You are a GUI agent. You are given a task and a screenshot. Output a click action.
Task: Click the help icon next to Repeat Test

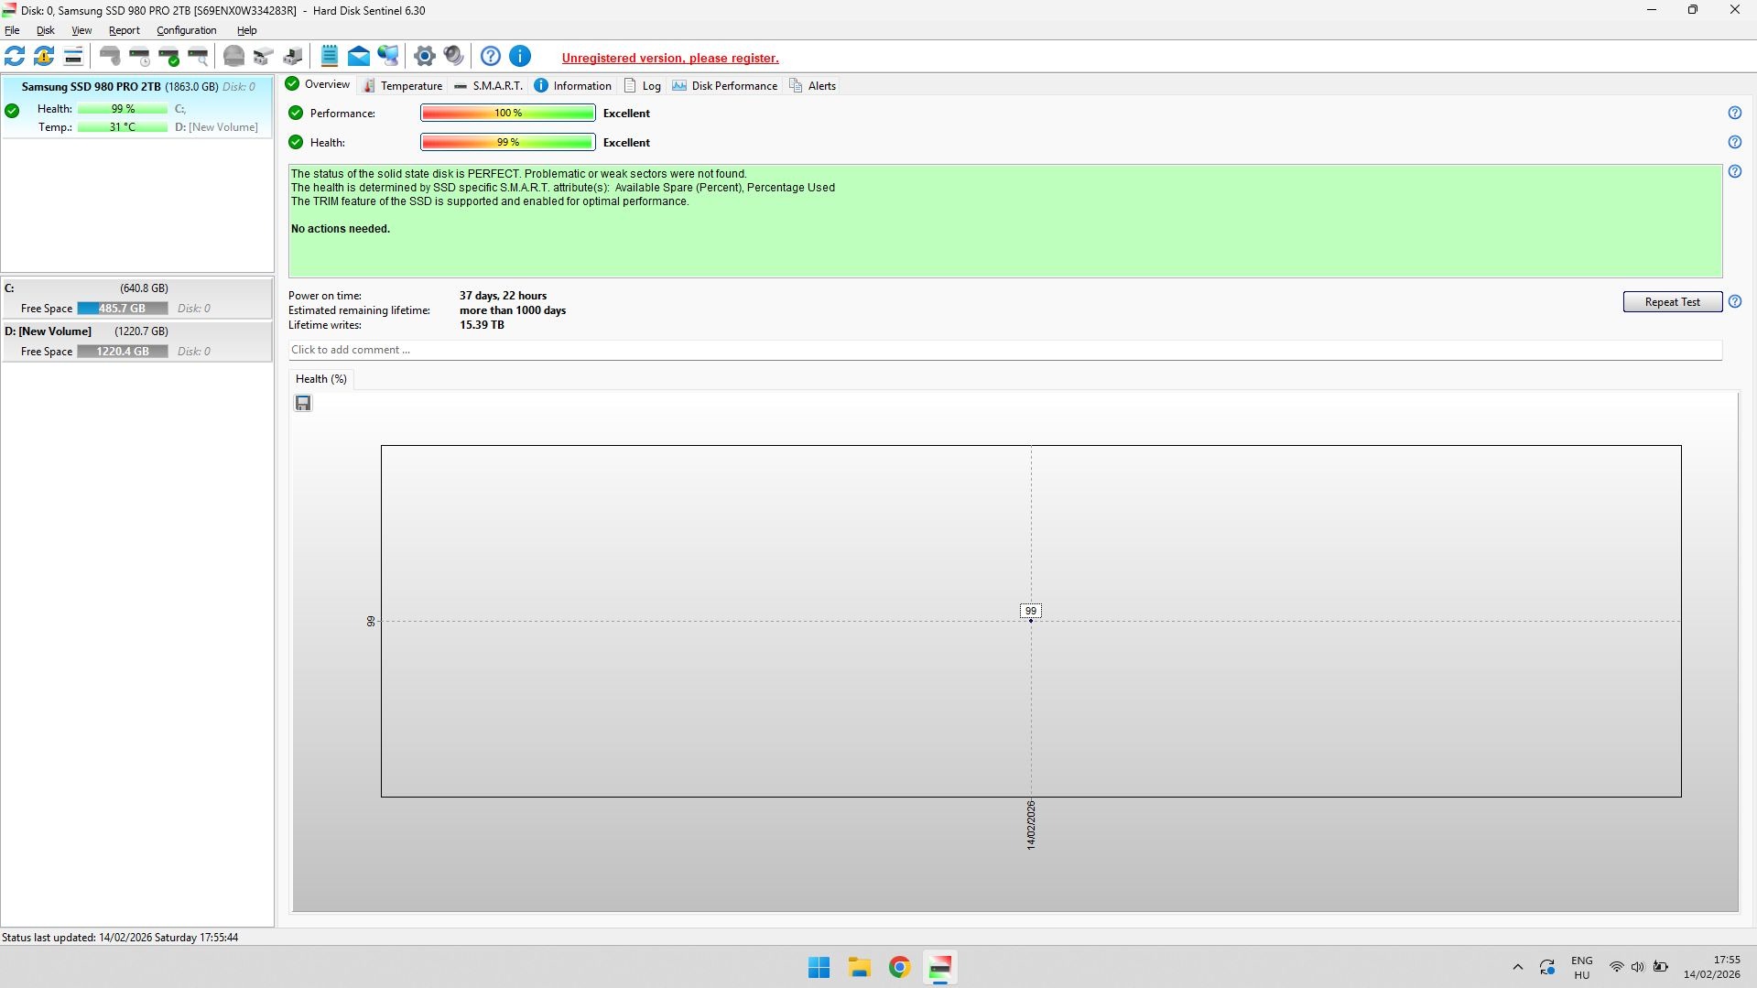[1734, 301]
